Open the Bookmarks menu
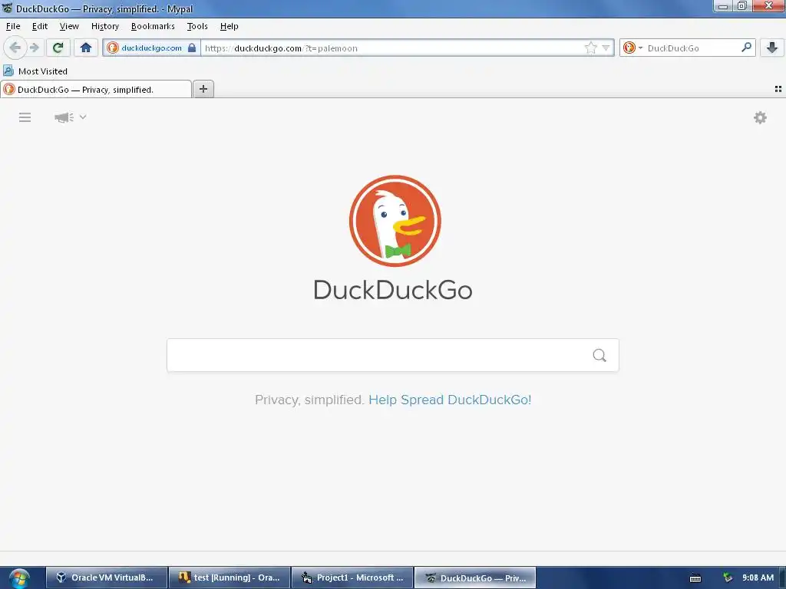 [x=153, y=26]
